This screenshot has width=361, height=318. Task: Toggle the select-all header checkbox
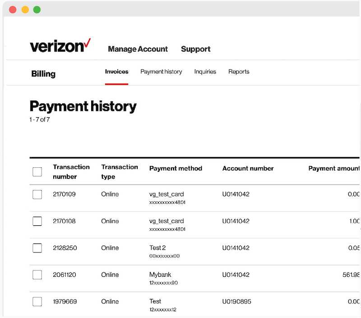pos(37,172)
